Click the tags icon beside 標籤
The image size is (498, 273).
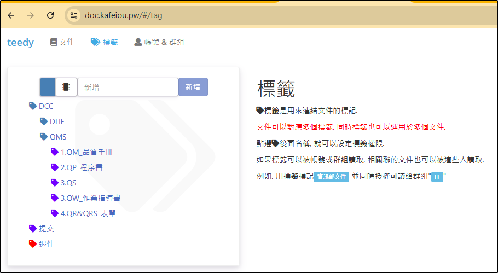coord(95,42)
